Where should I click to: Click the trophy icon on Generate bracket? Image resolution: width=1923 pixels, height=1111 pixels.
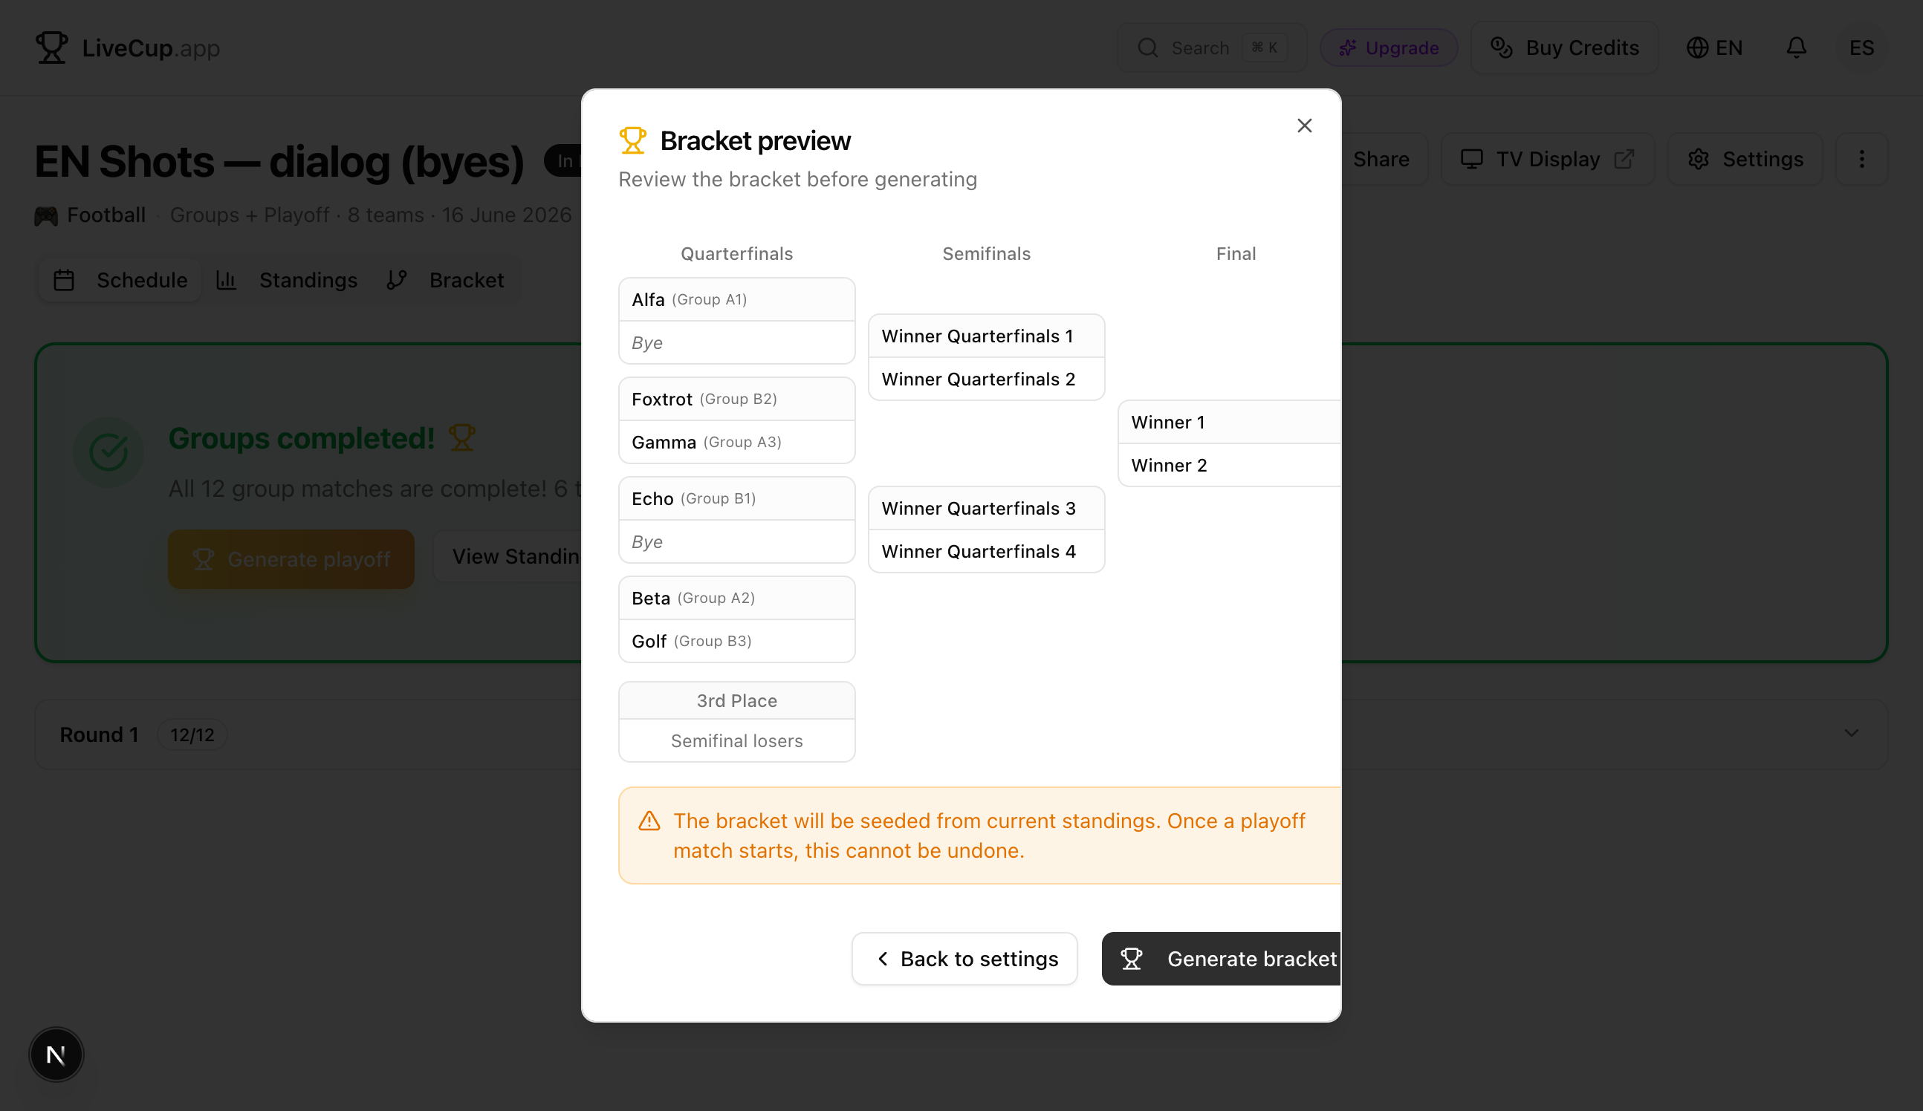coord(1132,959)
